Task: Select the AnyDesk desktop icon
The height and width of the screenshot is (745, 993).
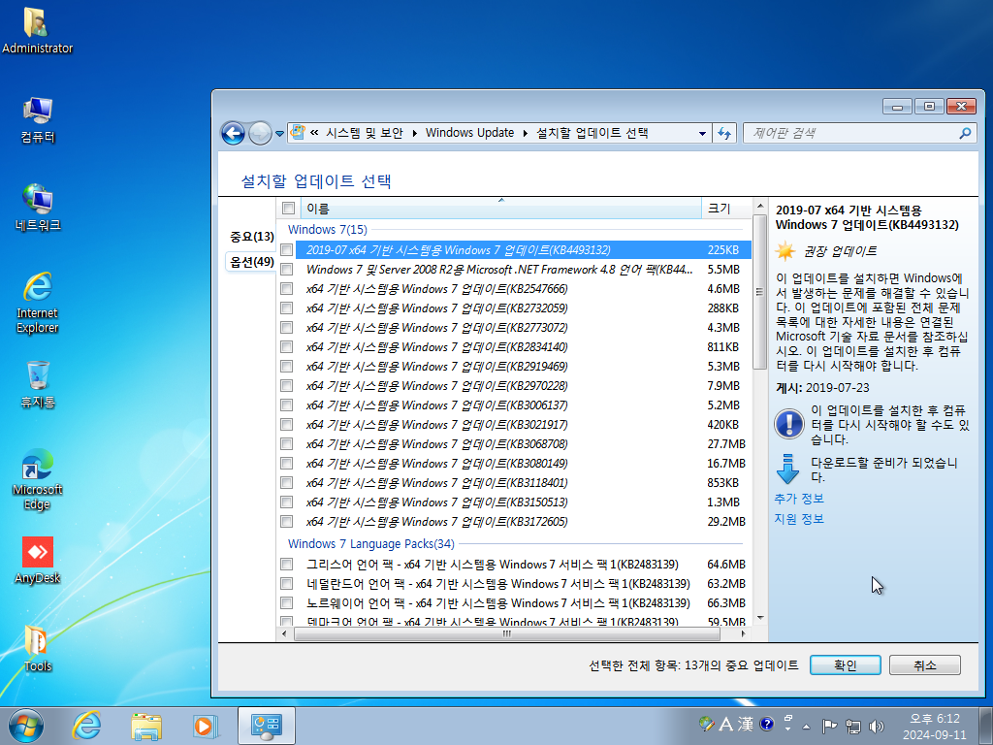Action: coord(38,560)
